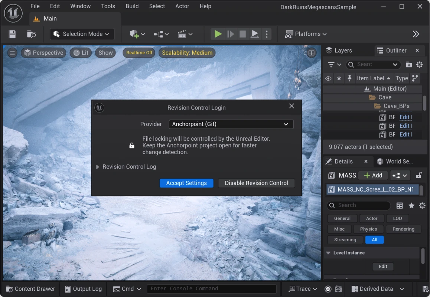Toggle the Realtime Off viewport setting
This screenshot has height=297, width=430.
coord(139,53)
